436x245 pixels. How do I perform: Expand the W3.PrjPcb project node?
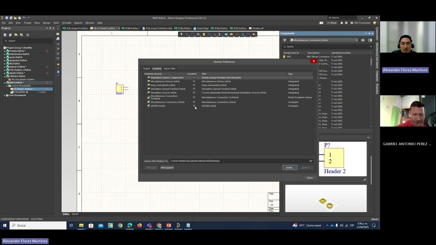(x=4, y=64)
